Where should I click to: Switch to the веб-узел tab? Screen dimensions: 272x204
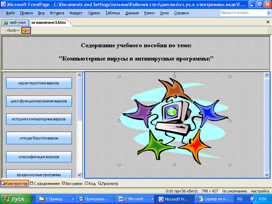click(15, 22)
